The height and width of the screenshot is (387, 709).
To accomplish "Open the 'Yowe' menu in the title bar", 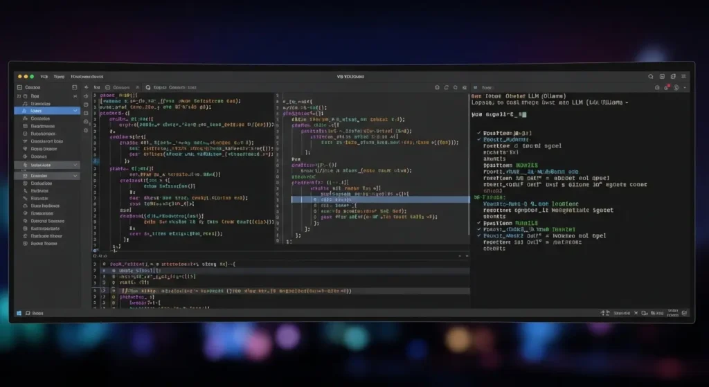I will tap(59, 76).
